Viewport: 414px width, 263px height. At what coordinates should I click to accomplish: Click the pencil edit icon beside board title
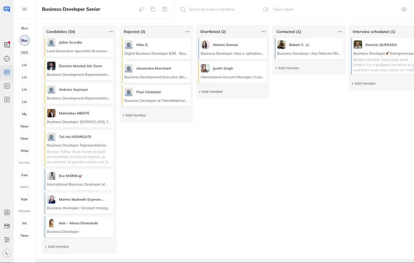point(142,9)
